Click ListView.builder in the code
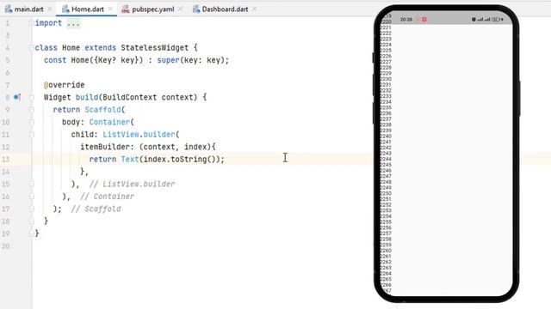Screen dimensions: 551x309 coord(139,135)
